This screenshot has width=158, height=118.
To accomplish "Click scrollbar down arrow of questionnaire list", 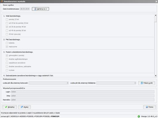I will [x=156, y=76].
